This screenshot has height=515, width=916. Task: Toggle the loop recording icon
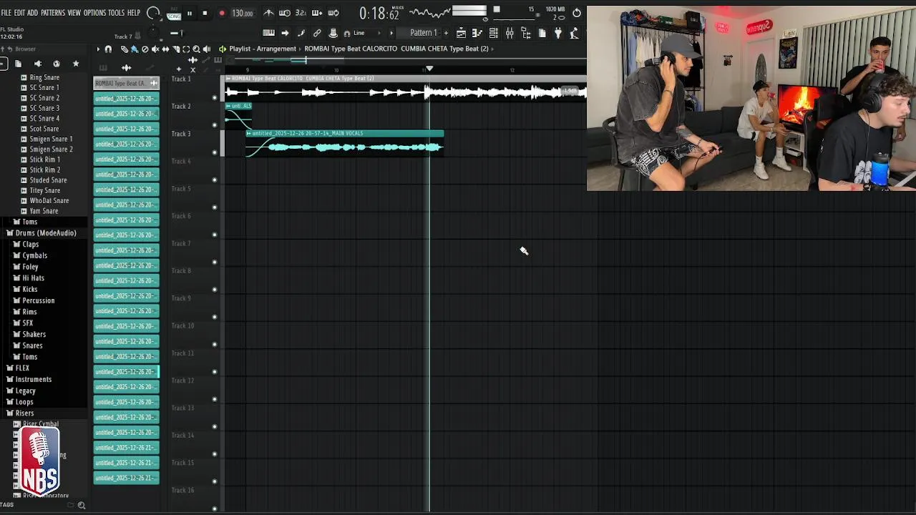[x=333, y=13]
